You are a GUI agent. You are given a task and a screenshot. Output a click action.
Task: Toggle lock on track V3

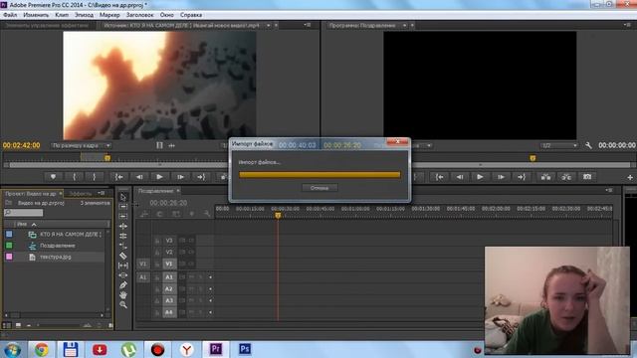[x=157, y=241]
